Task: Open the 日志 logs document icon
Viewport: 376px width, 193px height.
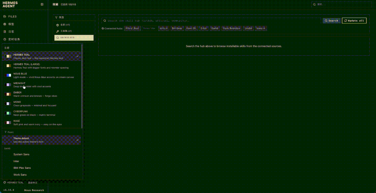Action: (x=4, y=32)
